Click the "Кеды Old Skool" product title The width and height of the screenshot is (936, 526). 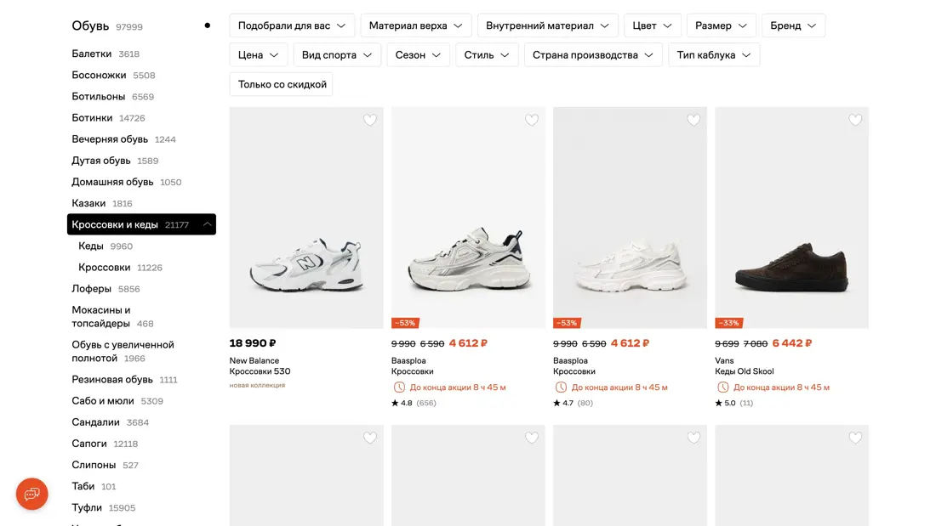tap(745, 371)
